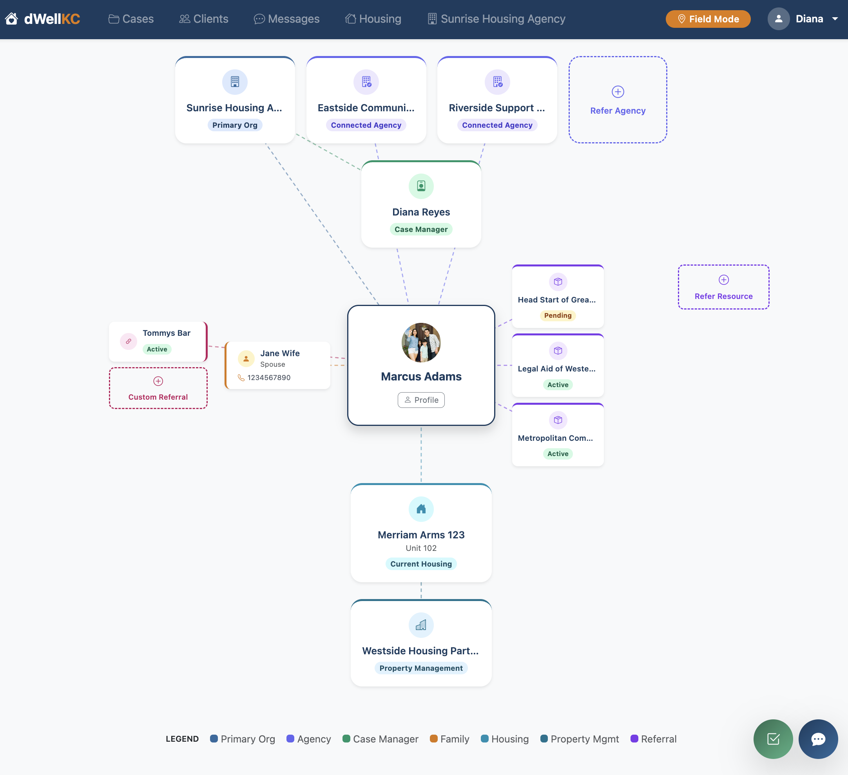Image resolution: width=848 pixels, height=775 pixels.
Task: Expand the Diana account dropdown arrow
Action: click(x=835, y=19)
